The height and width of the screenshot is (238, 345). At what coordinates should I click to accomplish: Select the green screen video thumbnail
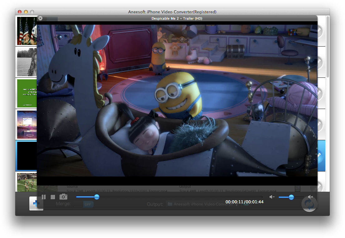[27, 93]
